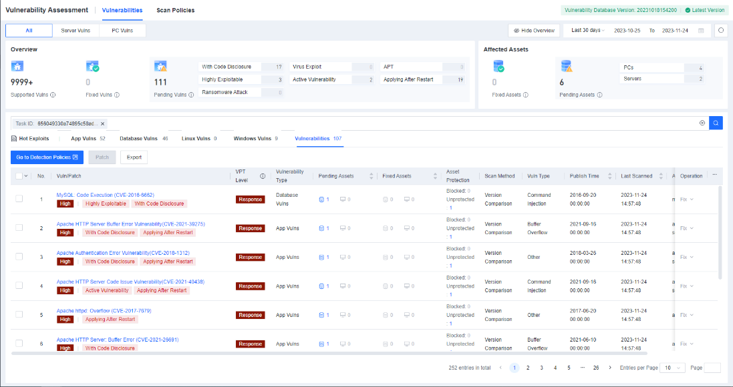Open the calendar icon in the date range
This screenshot has width=733, height=387.
[x=701, y=31]
